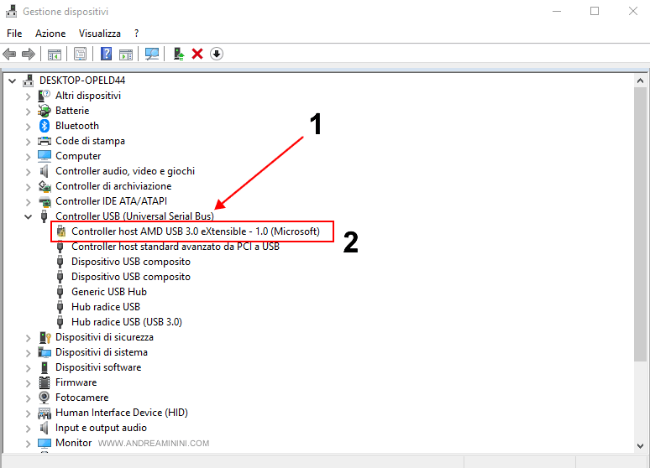Scan for hardware changes toolbar icon

(152, 54)
